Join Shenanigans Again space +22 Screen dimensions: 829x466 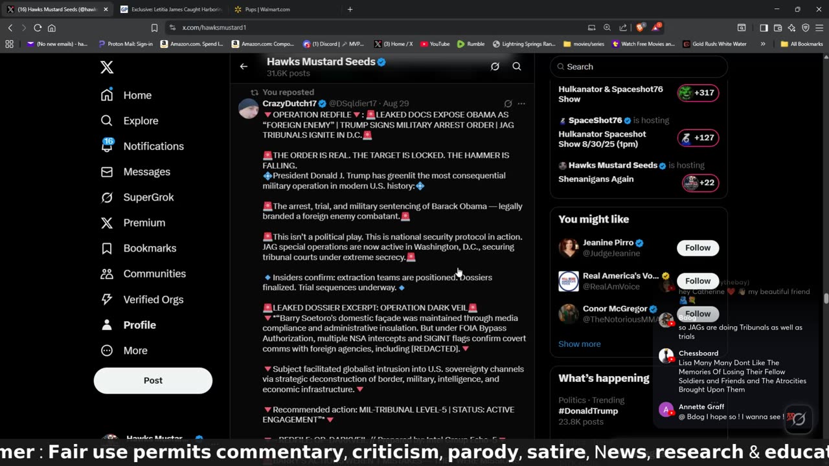pyautogui.click(x=701, y=183)
